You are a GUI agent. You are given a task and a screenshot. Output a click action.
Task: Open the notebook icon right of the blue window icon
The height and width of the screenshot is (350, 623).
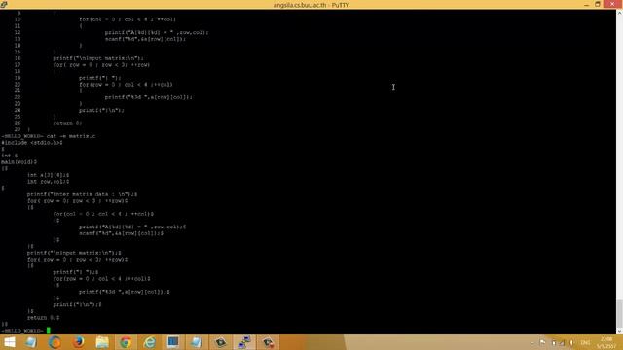[197, 342]
